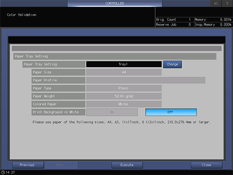The height and width of the screenshot is (175, 233).
Task: Click the A4 paper size value
Action: pyautogui.click(x=124, y=72)
